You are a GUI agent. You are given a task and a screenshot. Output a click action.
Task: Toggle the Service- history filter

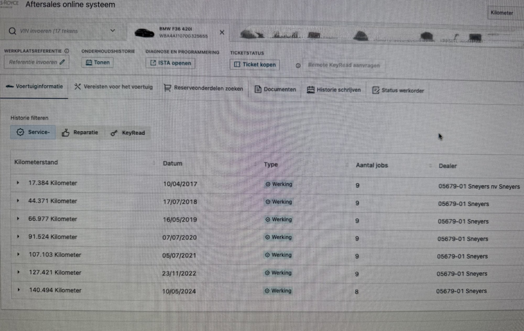(x=33, y=132)
